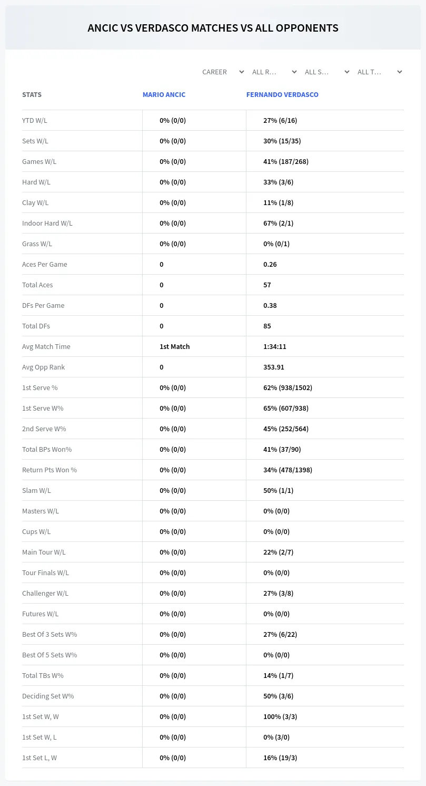Expand the ALL R... filter dropdown
The height and width of the screenshot is (786, 426).
click(x=274, y=72)
